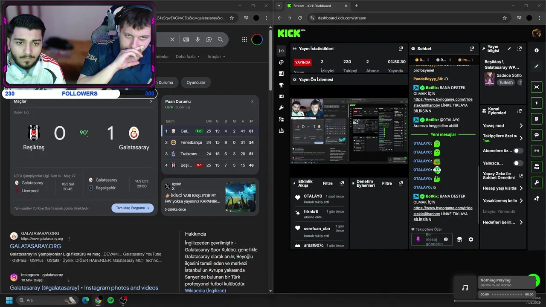Screen dimensions: 546x307
Task: Clear the Google search box with the X
Action: (x=172, y=39)
